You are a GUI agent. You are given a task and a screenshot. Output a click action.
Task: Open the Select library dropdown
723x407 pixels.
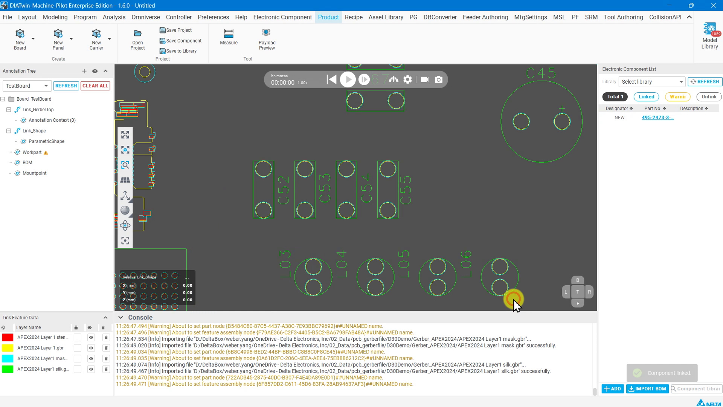(652, 82)
